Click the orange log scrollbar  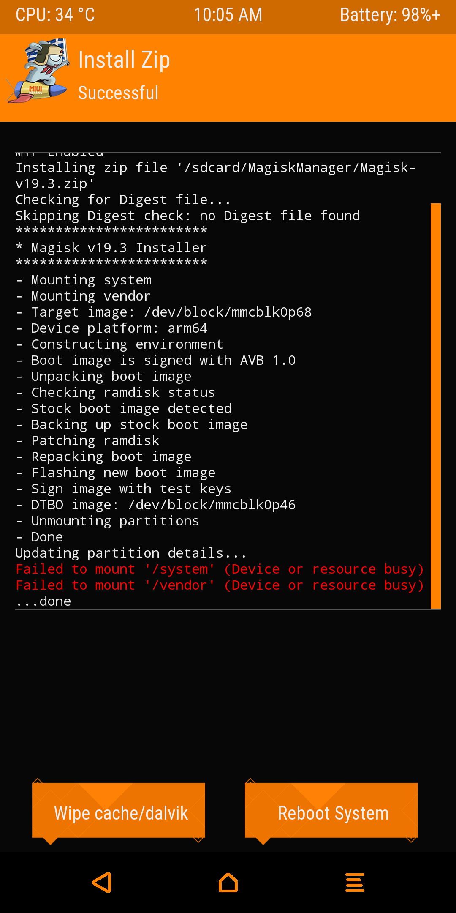(435, 406)
